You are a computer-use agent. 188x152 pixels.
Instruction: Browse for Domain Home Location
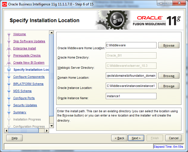(x=169, y=76)
